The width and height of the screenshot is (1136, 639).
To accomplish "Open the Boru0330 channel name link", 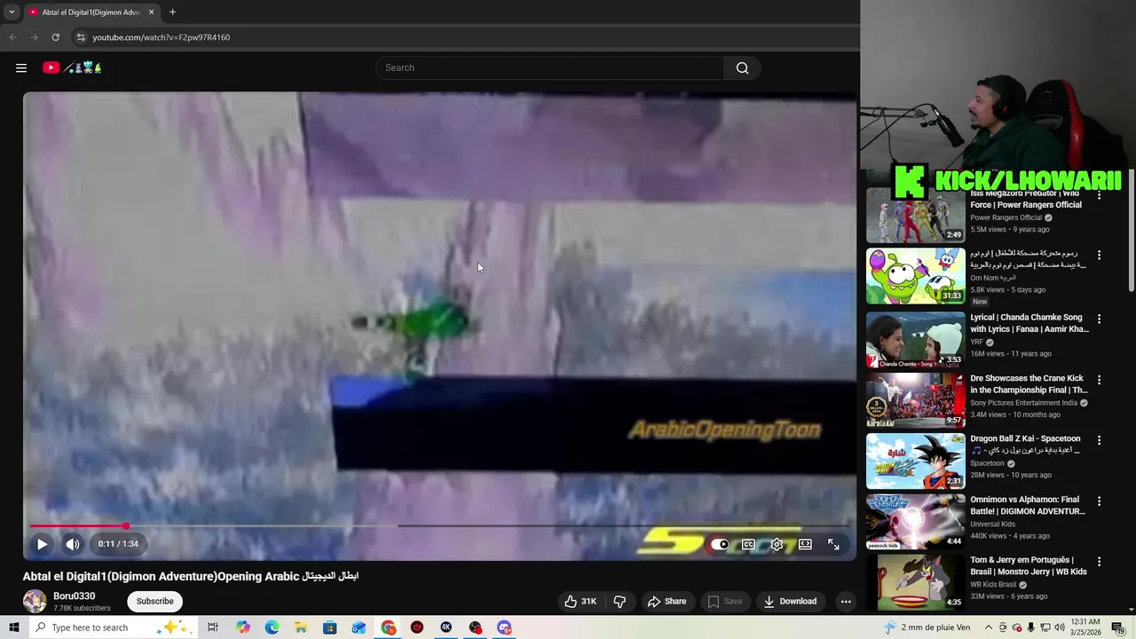I will click(74, 596).
